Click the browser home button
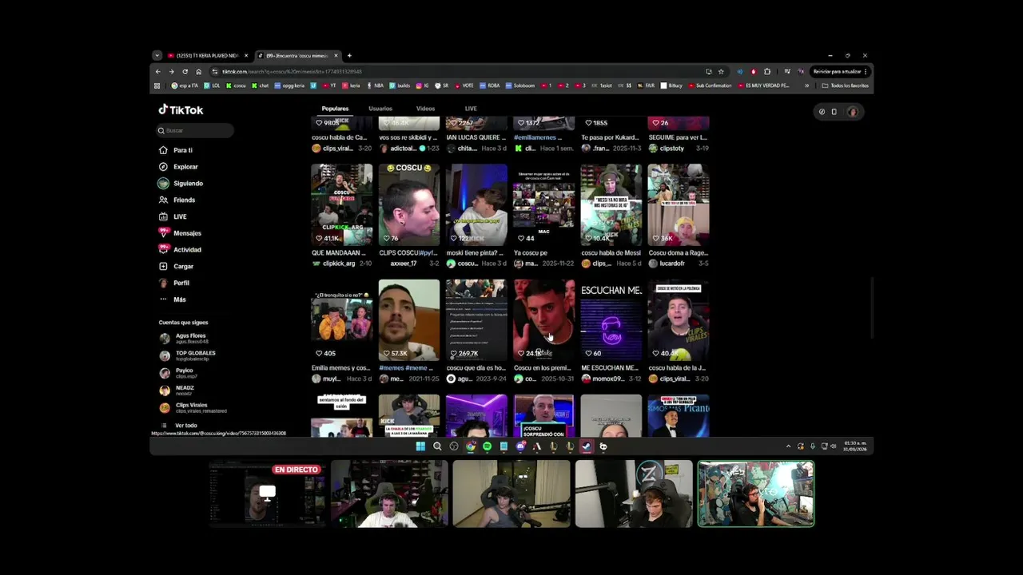The image size is (1023, 575). pyautogui.click(x=198, y=72)
